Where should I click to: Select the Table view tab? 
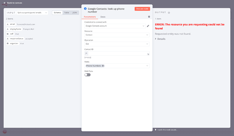click(66, 13)
